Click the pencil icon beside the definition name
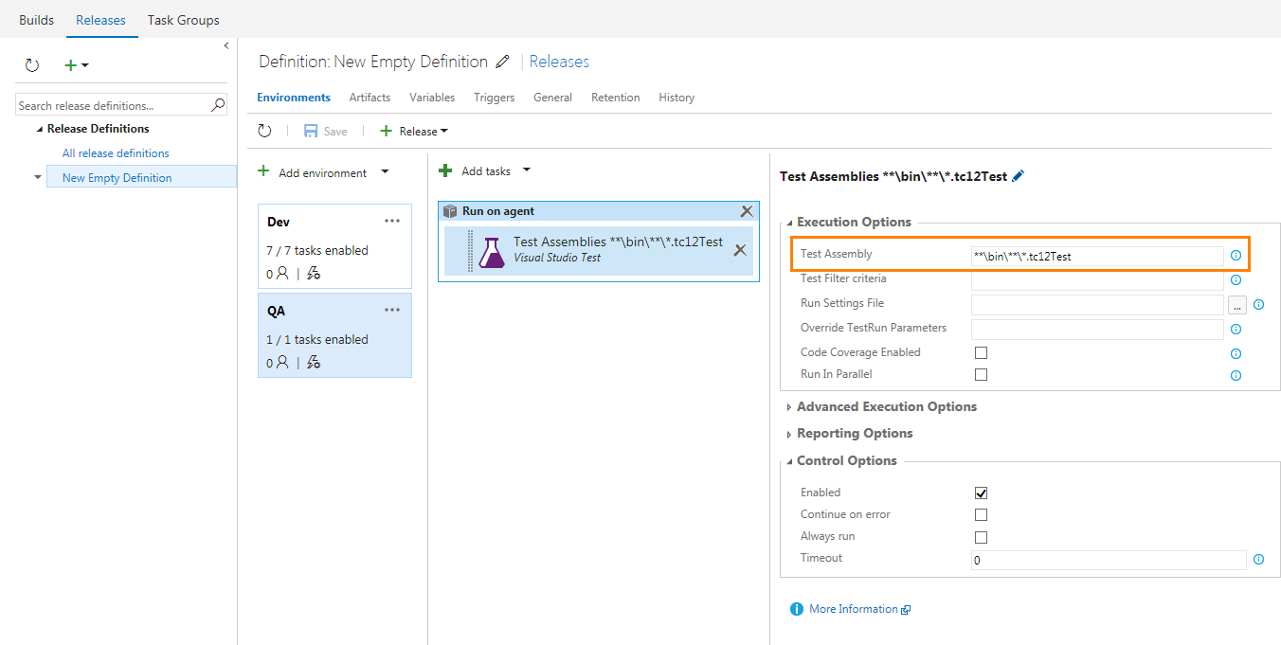 [502, 62]
